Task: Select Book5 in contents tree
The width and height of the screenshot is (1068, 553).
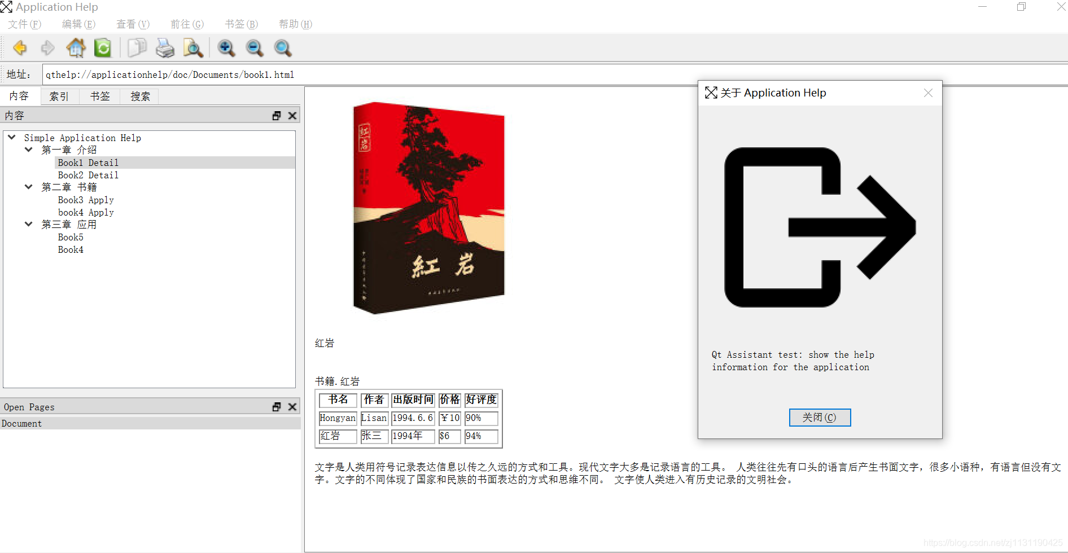Action: point(71,237)
